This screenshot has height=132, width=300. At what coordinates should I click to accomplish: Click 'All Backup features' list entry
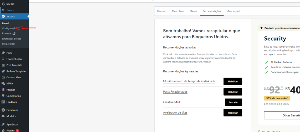(x=281, y=62)
